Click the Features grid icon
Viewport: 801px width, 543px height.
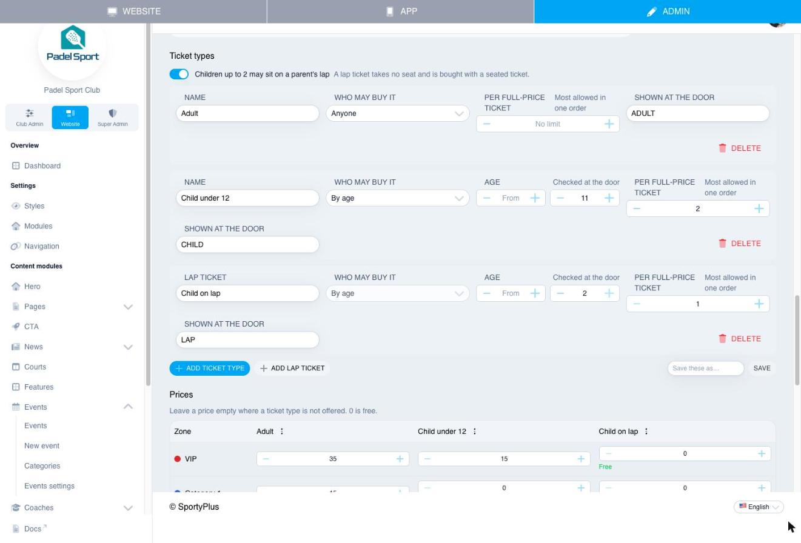point(16,387)
